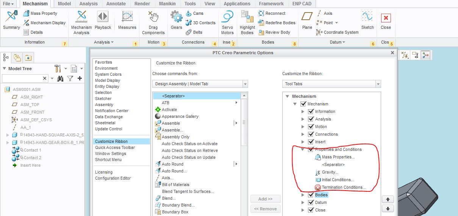Toggle Properties and Conditions checkbox

[x=311, y=149]
